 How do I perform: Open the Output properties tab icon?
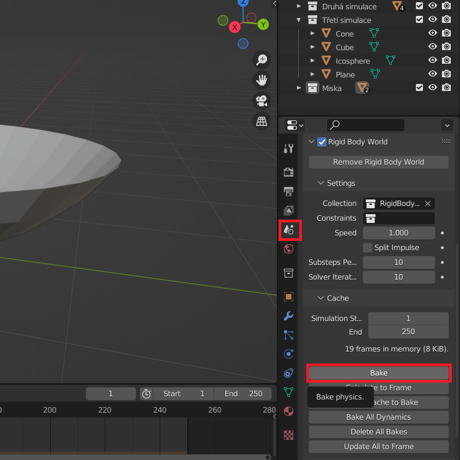[289, 191]
